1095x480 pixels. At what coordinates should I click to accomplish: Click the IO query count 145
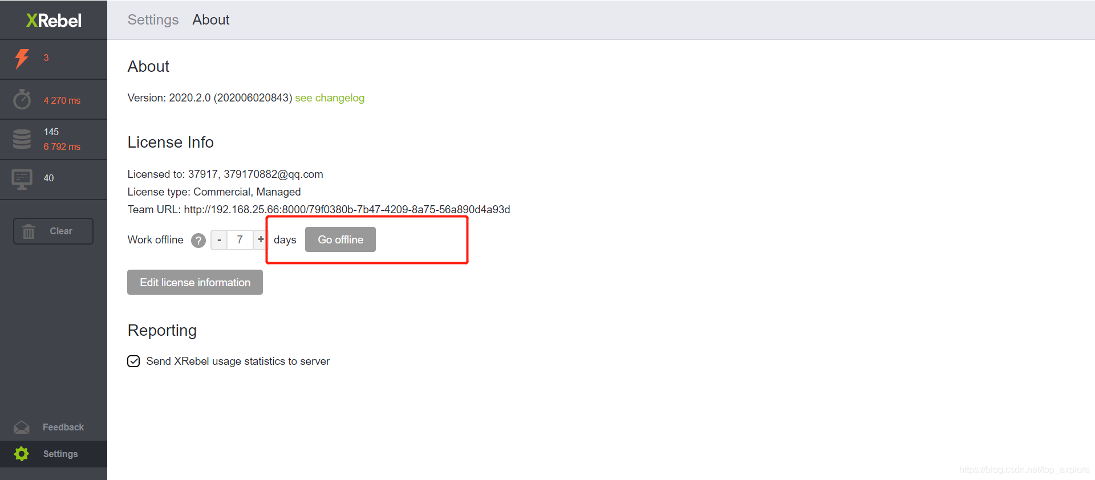pyautogui.click(x=51, y=132)
